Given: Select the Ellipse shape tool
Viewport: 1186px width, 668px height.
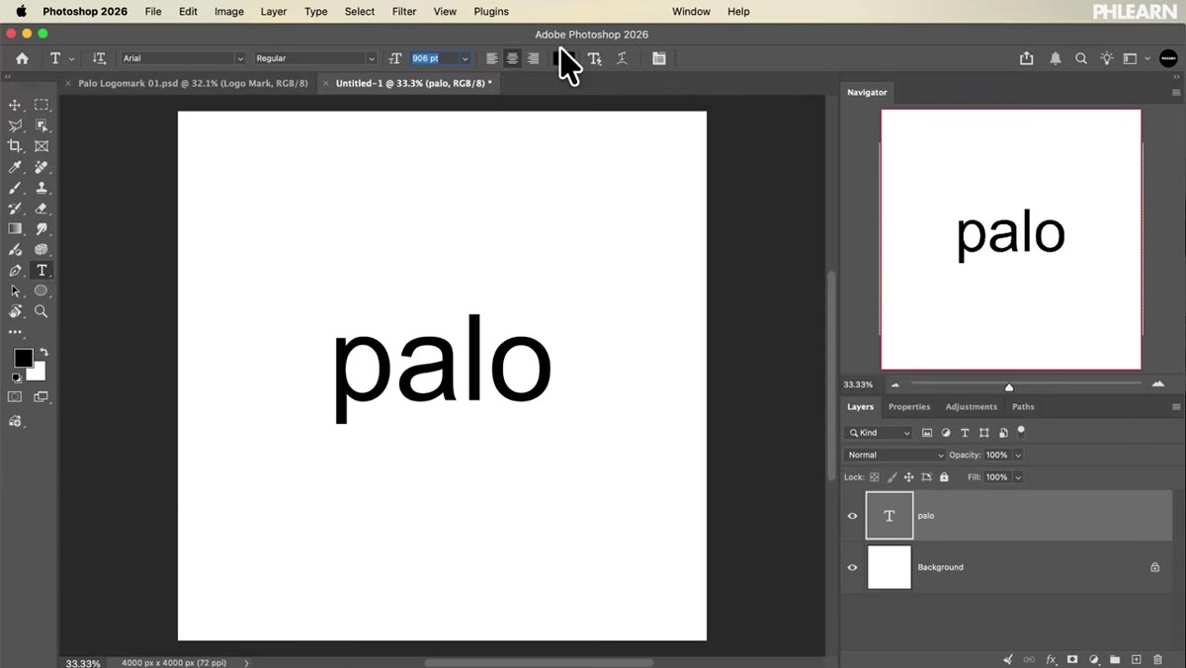Looking at the screenshot, I should coord(42,291).
